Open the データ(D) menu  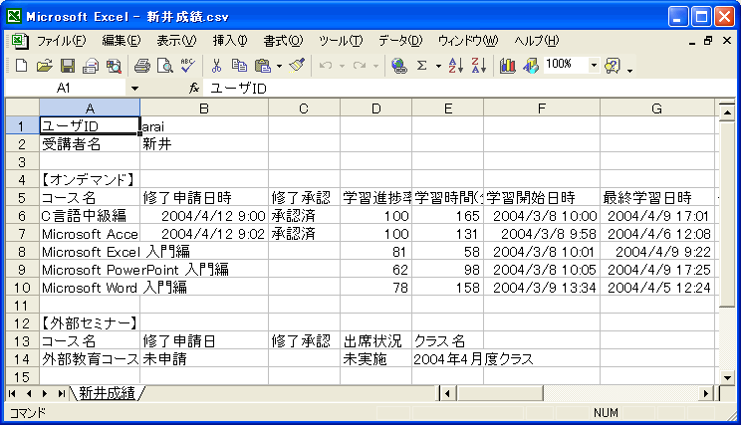[400, 41]
